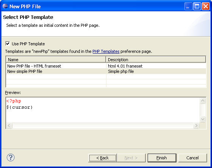Open the PHP Templates preference link
Viewport: 212px width, 168px height.
tap(106, 51)
